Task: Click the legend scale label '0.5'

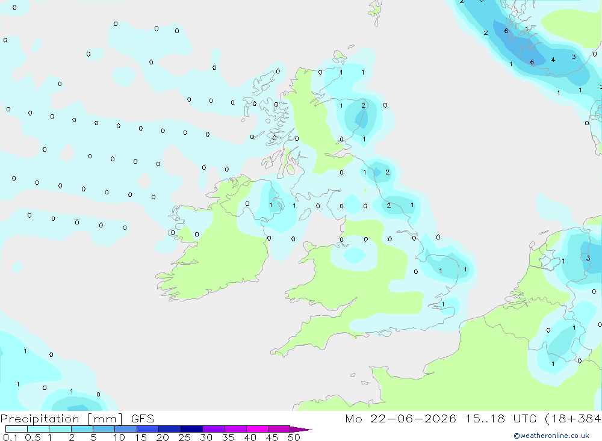Action: click(x=33, y=437)
